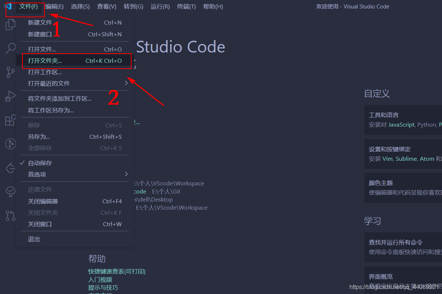Open the 界面概览 card
Screen dimensions: 442x294
point(403,281)
